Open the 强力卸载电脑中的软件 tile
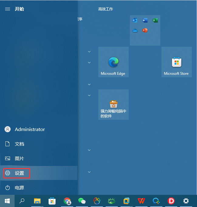Screen dimensions: 197x207 113,105
